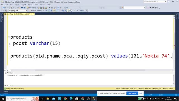
Task: Click the Open File folder icon
Action: click(19, 8)
